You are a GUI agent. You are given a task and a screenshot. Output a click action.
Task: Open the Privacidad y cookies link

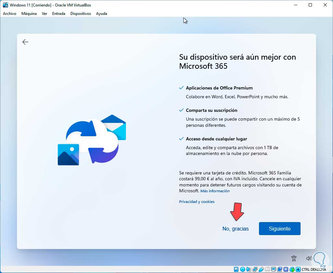197,202
